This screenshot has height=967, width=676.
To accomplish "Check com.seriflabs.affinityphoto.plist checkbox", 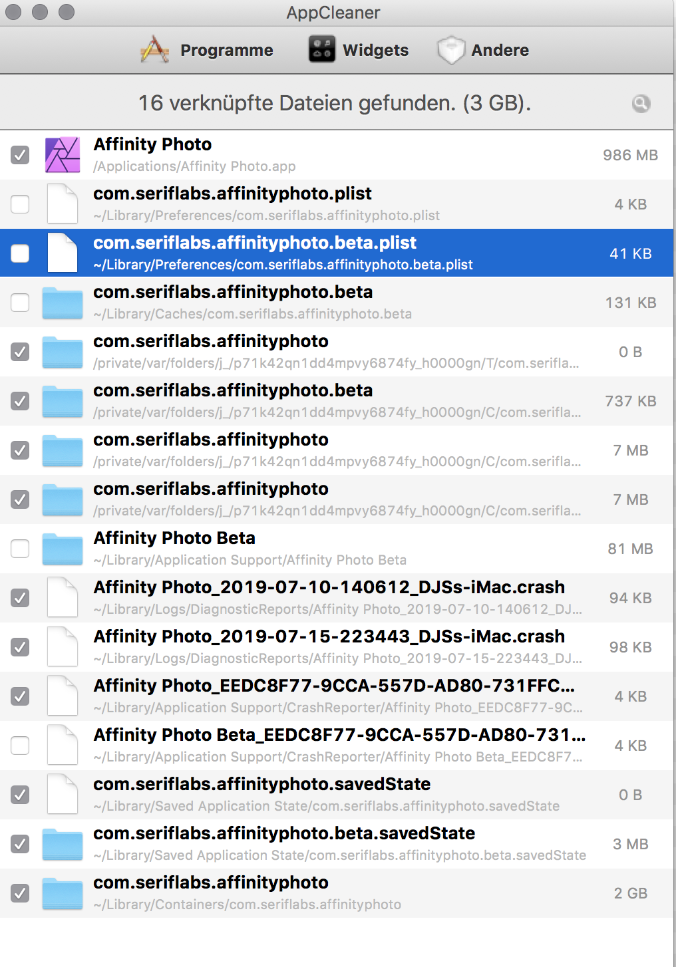I will pos(20,204).
